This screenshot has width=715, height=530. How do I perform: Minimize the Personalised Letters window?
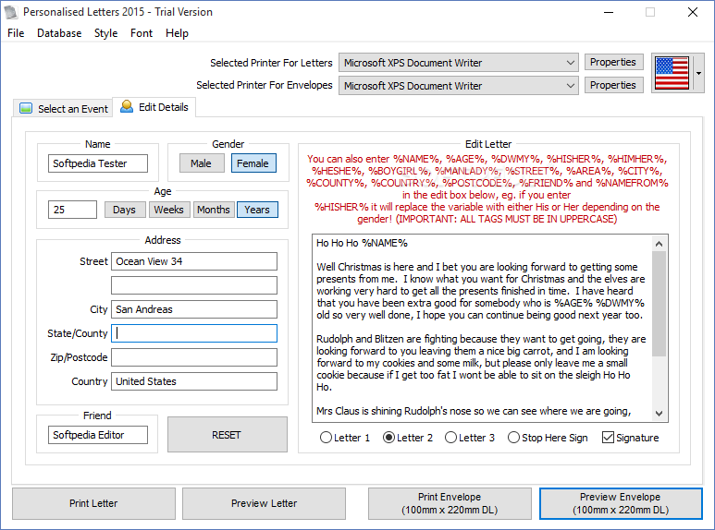[609, 12]
